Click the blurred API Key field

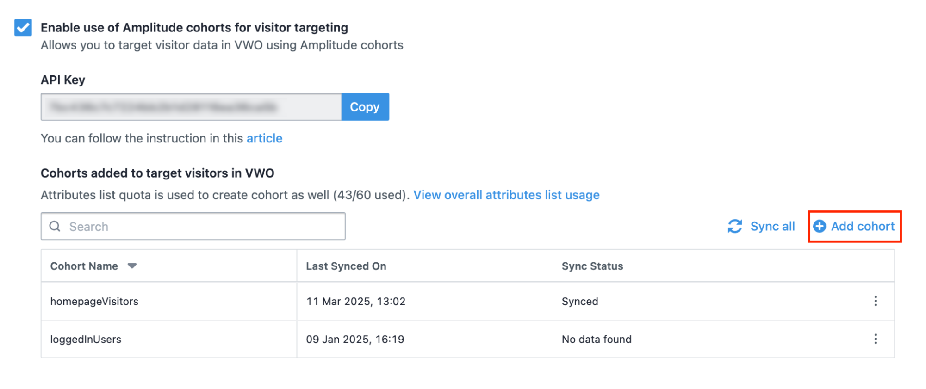point(191,107)
